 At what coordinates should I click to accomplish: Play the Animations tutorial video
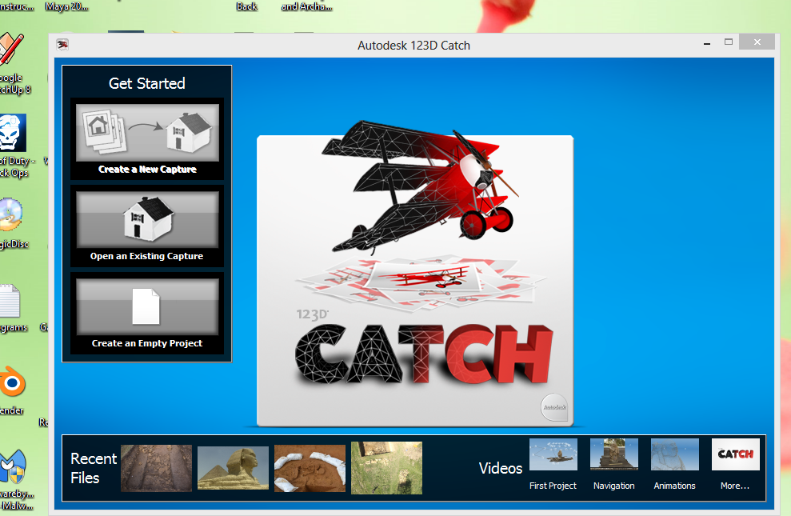click(674, 455)
